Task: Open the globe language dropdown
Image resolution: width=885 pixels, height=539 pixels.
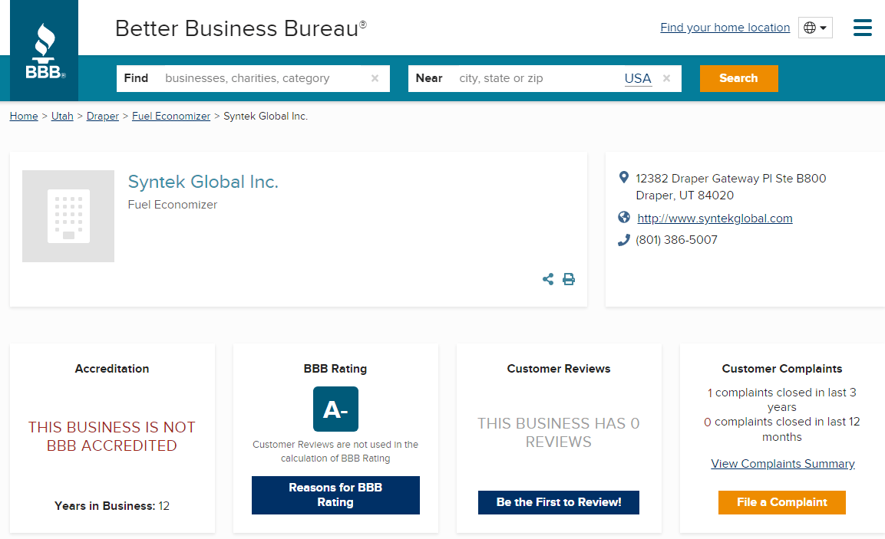Action: [815, 28]
